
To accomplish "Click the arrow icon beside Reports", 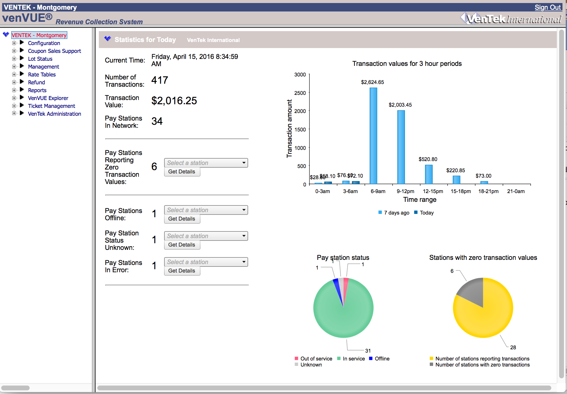I will point(22,90).
